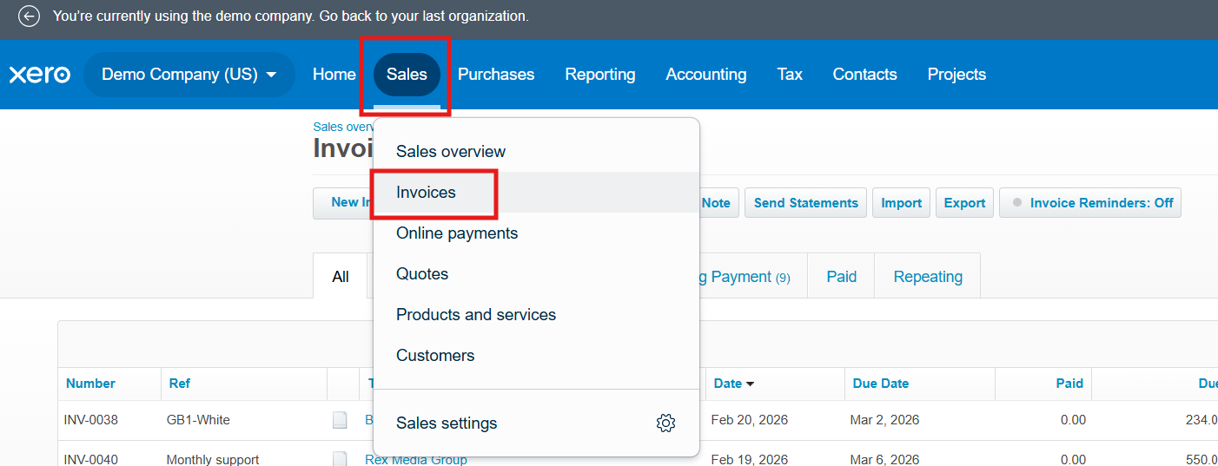Click document icon in INV-0040 row

[x=340, y=459]
